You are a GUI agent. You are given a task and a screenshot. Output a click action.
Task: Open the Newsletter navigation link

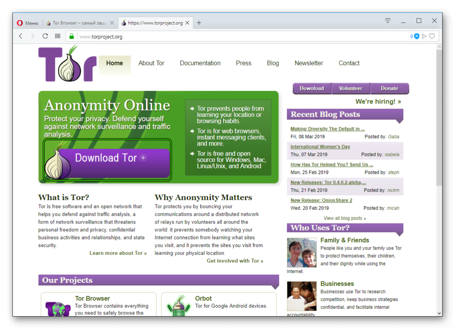[x=309, y=63]
